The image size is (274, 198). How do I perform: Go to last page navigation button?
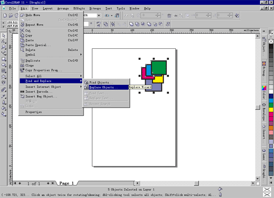[53, 183]
